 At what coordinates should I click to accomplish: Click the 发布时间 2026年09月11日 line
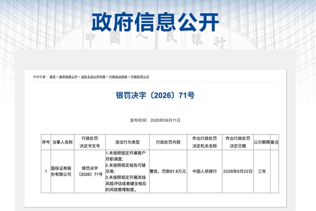155,120
